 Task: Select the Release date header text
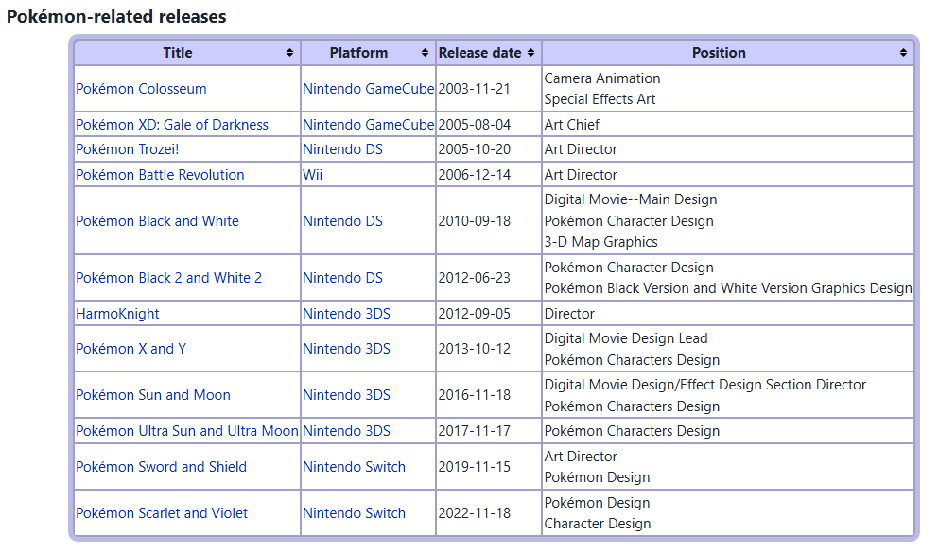pos(480,53)
